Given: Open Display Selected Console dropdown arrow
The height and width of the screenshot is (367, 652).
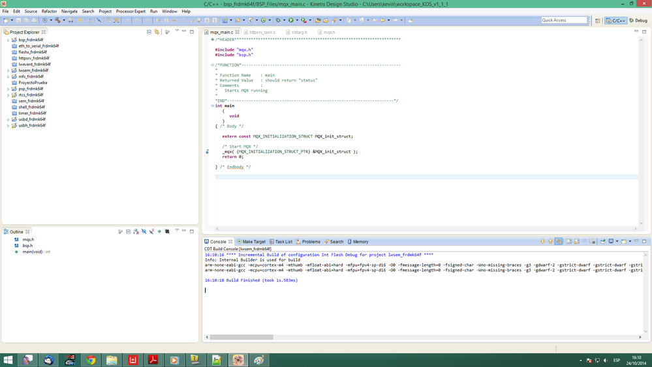Looking at the screenshot, I should click(x=617, y=241).
